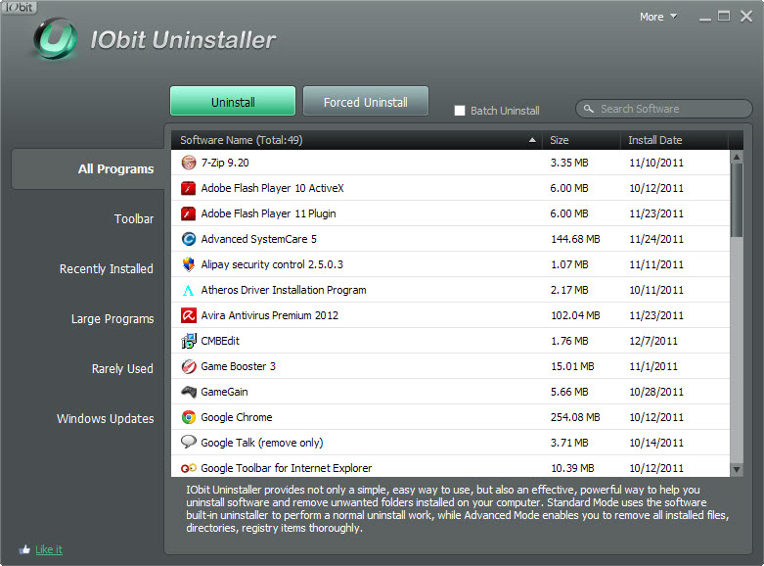Viewport: 764px width, 566px height.
Task: Click the 10/28/2011 install date
Action: tap(656, 392)
